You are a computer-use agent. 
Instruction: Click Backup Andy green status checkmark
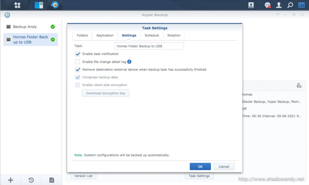[x=53, y=27]
